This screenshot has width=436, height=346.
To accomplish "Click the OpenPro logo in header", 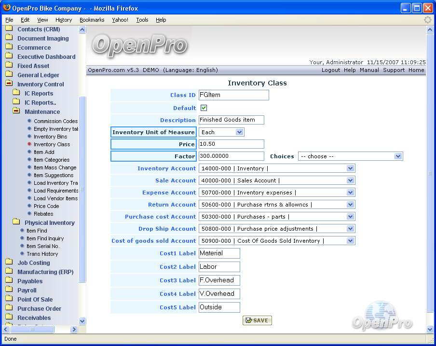I will (x=139, y=45).
